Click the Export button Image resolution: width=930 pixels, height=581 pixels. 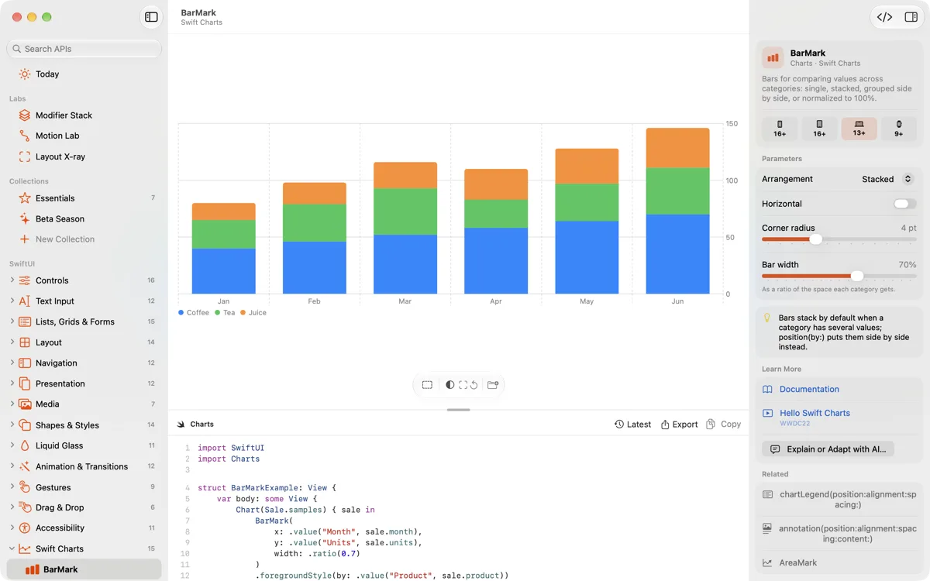click(x=680, y=425)
